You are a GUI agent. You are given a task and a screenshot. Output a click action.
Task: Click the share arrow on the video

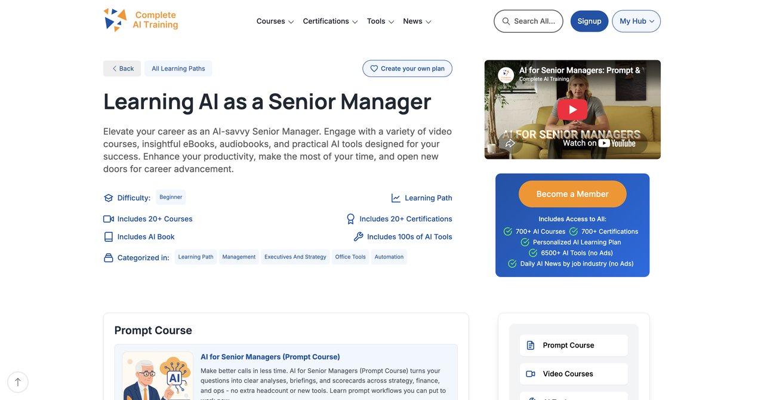tap(510, 143)
